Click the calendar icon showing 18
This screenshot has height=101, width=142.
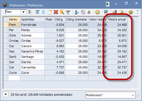coord(106,12)
